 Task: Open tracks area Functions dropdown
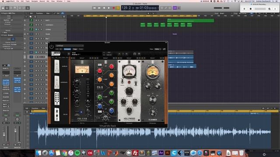coord(40,14)
